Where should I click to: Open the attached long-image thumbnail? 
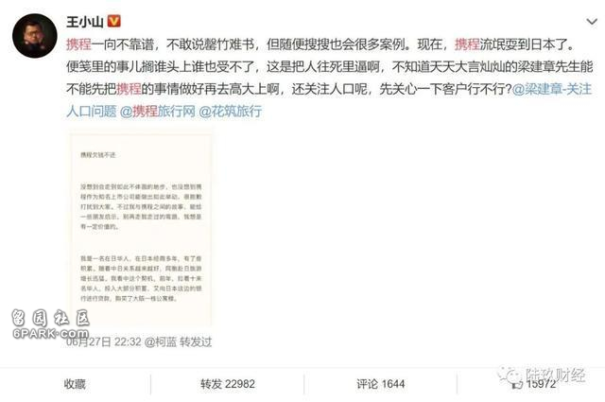[141, 229]
